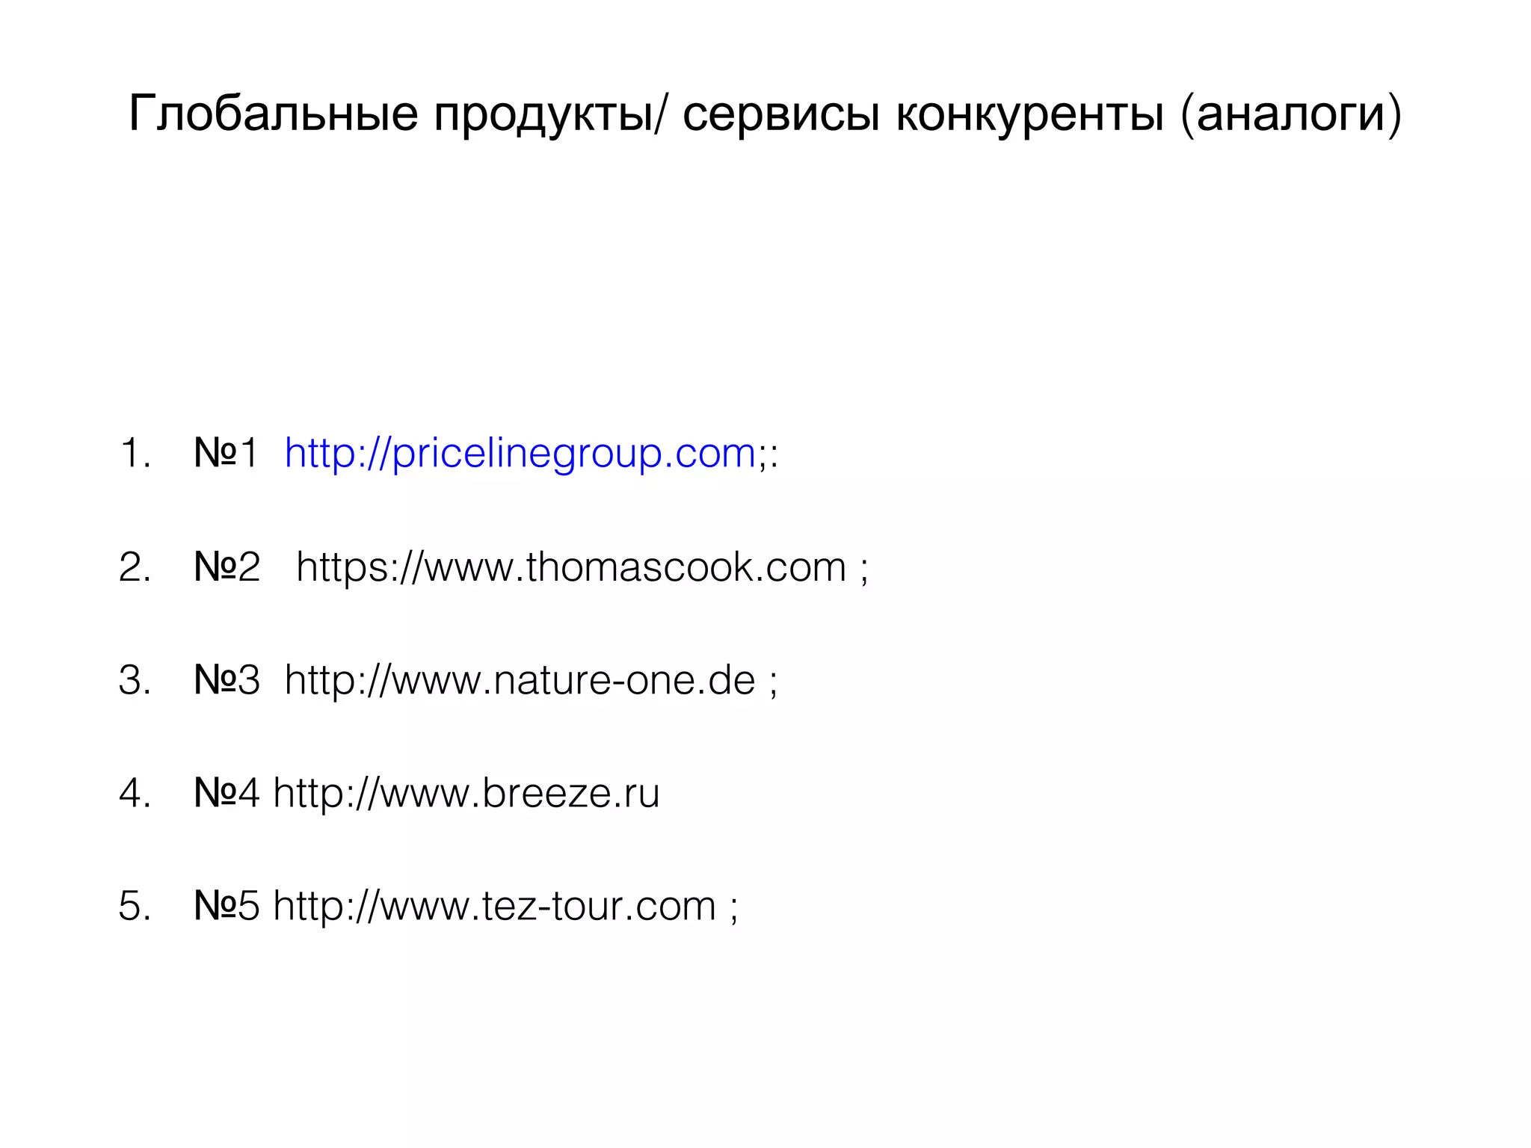Click the https://www.thomascook.com URL text
1531x1148 pixels.
[571, 567]
